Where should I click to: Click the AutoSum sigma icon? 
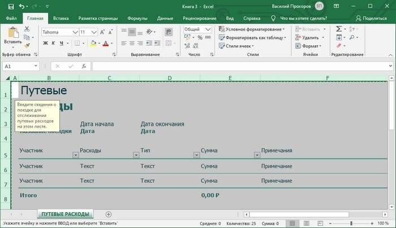pyautogui.click(x=339, y=29)
